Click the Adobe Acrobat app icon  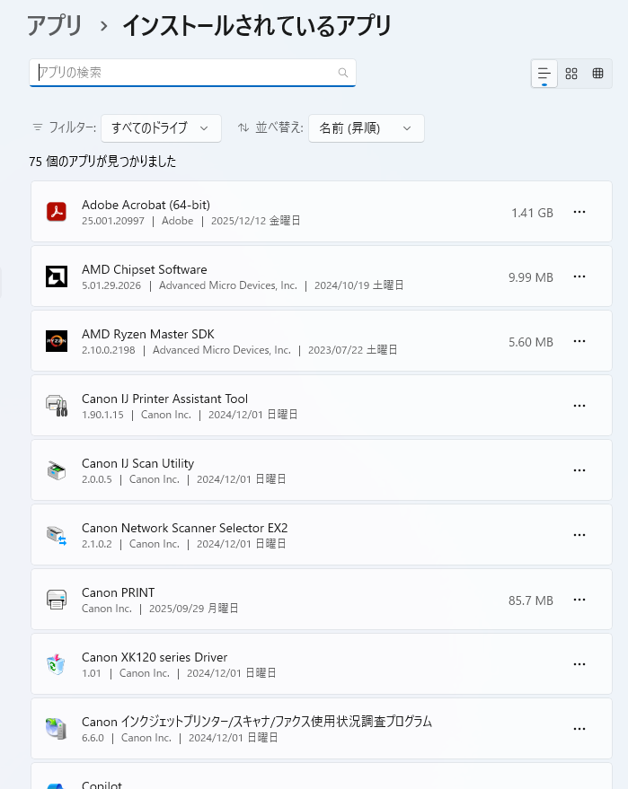57,212
